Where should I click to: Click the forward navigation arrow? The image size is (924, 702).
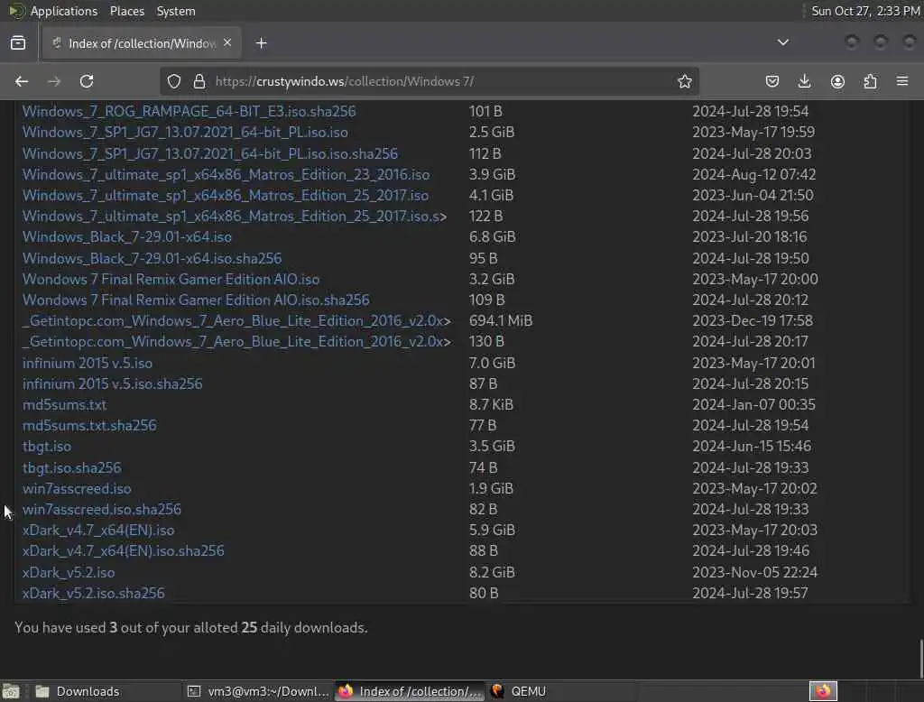(54, 81)
